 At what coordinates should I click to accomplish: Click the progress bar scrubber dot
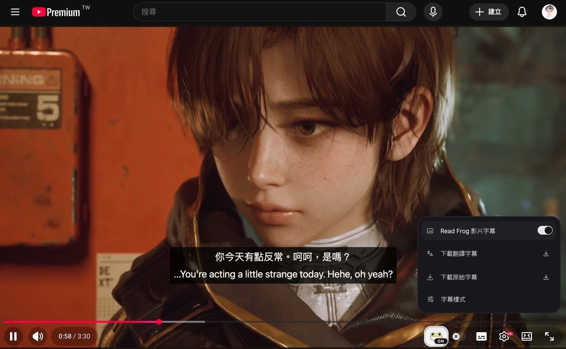[x=159, y=322]
